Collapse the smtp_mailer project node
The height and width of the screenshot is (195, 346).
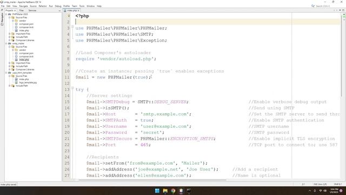pyautogui.click(x=6, y=43)
